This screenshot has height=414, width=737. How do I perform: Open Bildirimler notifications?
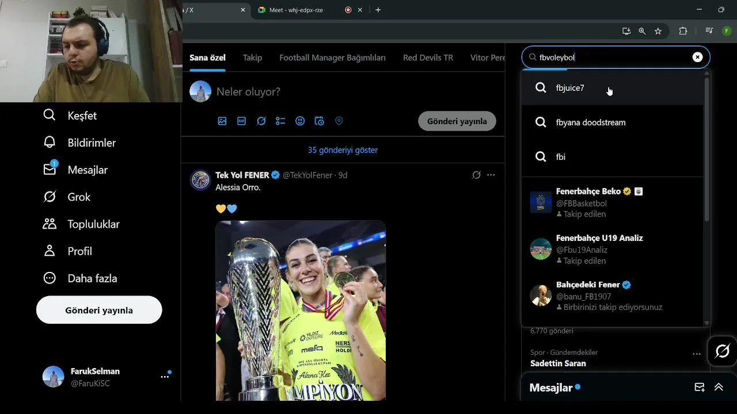click(x=79, y=143)
